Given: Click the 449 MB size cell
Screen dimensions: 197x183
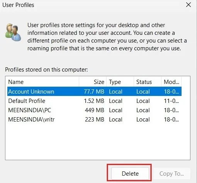Looking at the screenshot, I should pyautogui.click(x=95, y=110).
